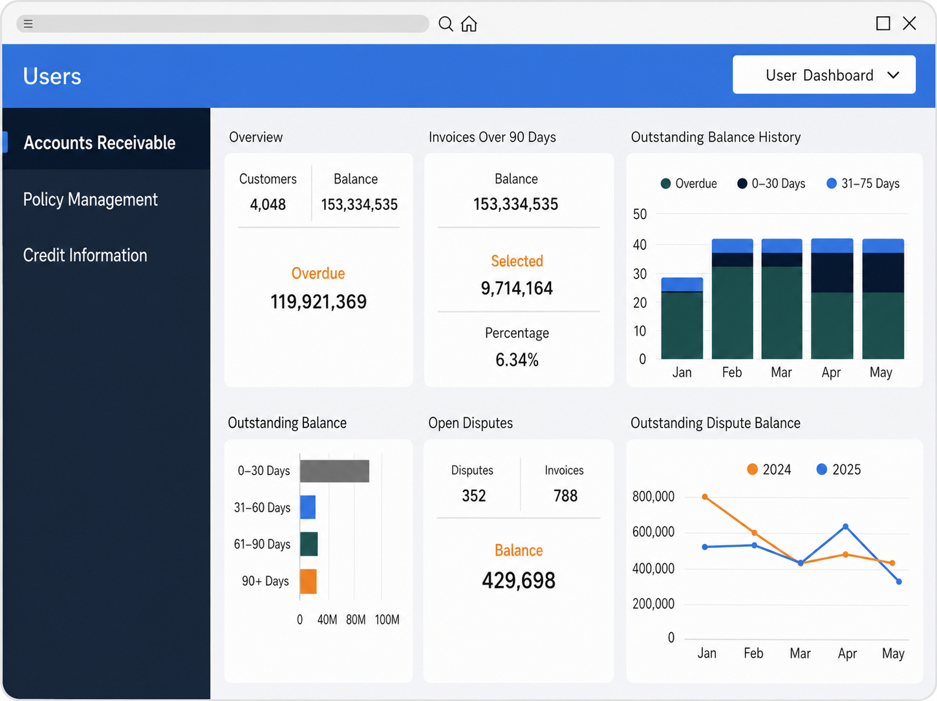937x701 pixels.
Task: Click the 2025 Apr peak data point
Action: pos(846,527)
